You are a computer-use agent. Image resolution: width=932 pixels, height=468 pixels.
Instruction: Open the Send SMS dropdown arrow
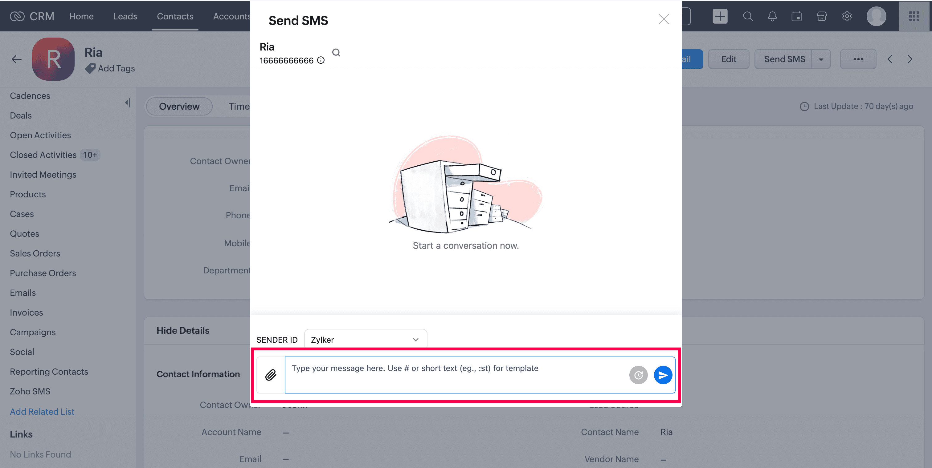click(x=821, y=59)
